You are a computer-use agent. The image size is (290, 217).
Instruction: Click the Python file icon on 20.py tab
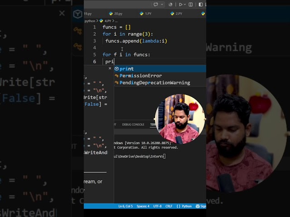[x=111, y=14]
